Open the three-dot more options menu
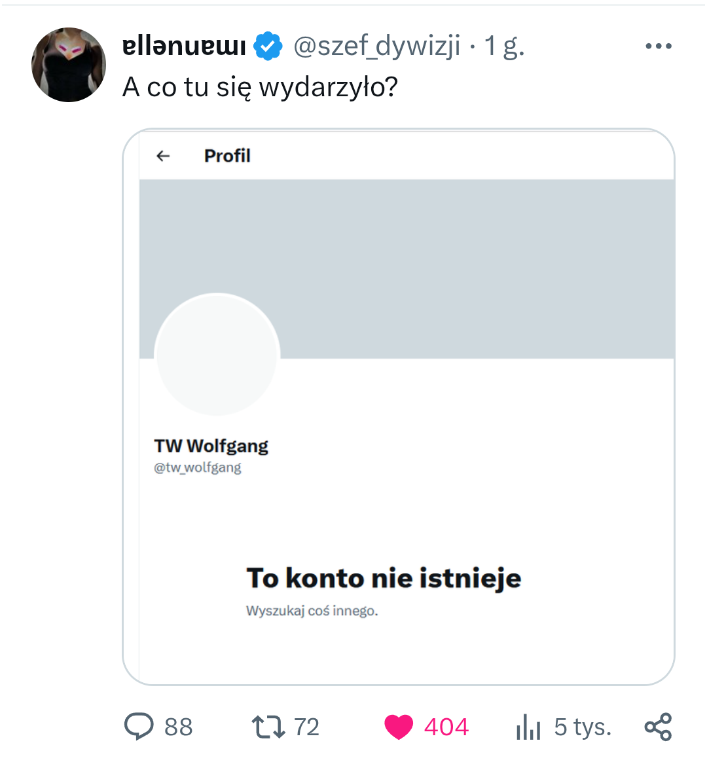 point(658,46)
